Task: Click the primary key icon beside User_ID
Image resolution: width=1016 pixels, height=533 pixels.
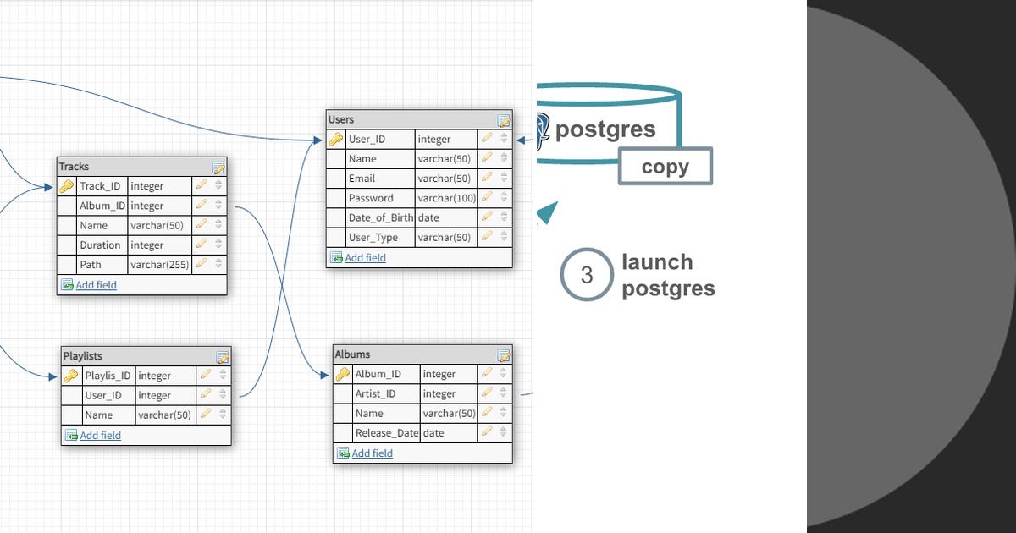Action: 338,139
